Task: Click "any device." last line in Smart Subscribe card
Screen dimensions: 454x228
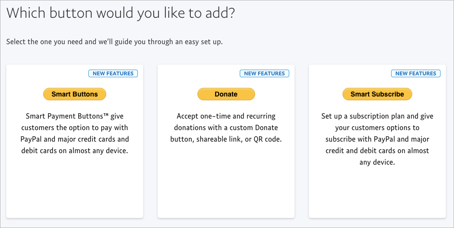Action: 377,162
